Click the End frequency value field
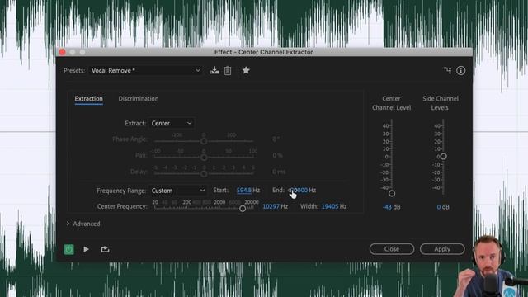Viewport: 528px width, 297px height. [x=298, y=191]
